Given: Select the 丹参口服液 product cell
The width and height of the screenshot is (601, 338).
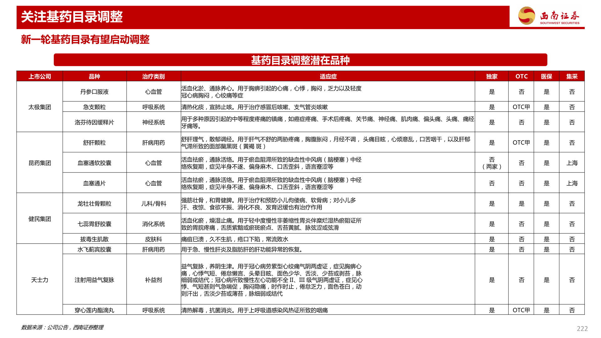Looking at the screenshot, I should [x=95, y=91].
